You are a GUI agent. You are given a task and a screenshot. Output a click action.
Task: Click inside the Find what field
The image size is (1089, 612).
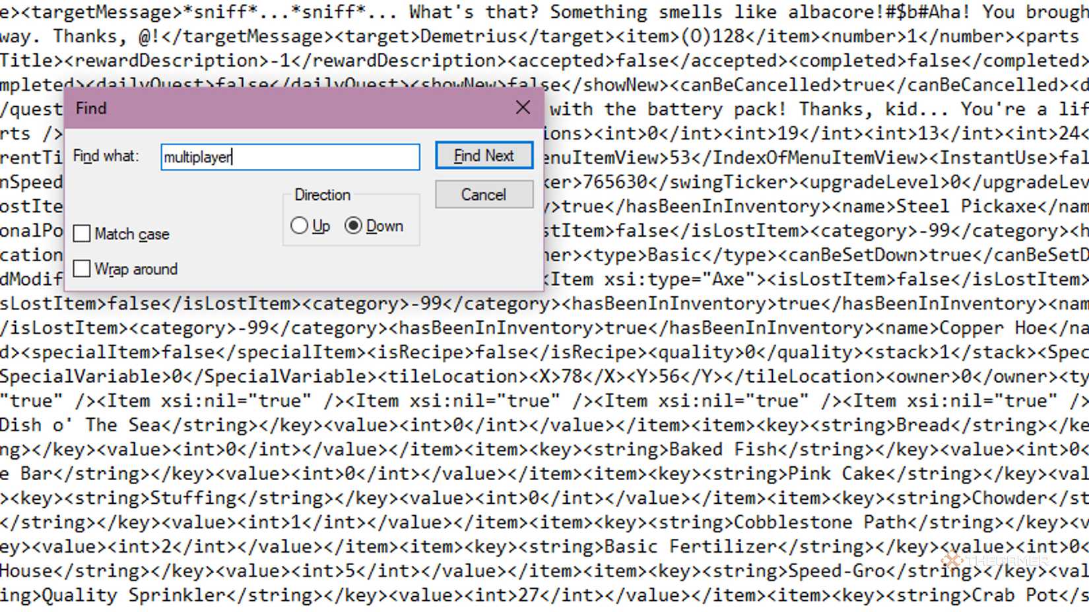point(290,157)
